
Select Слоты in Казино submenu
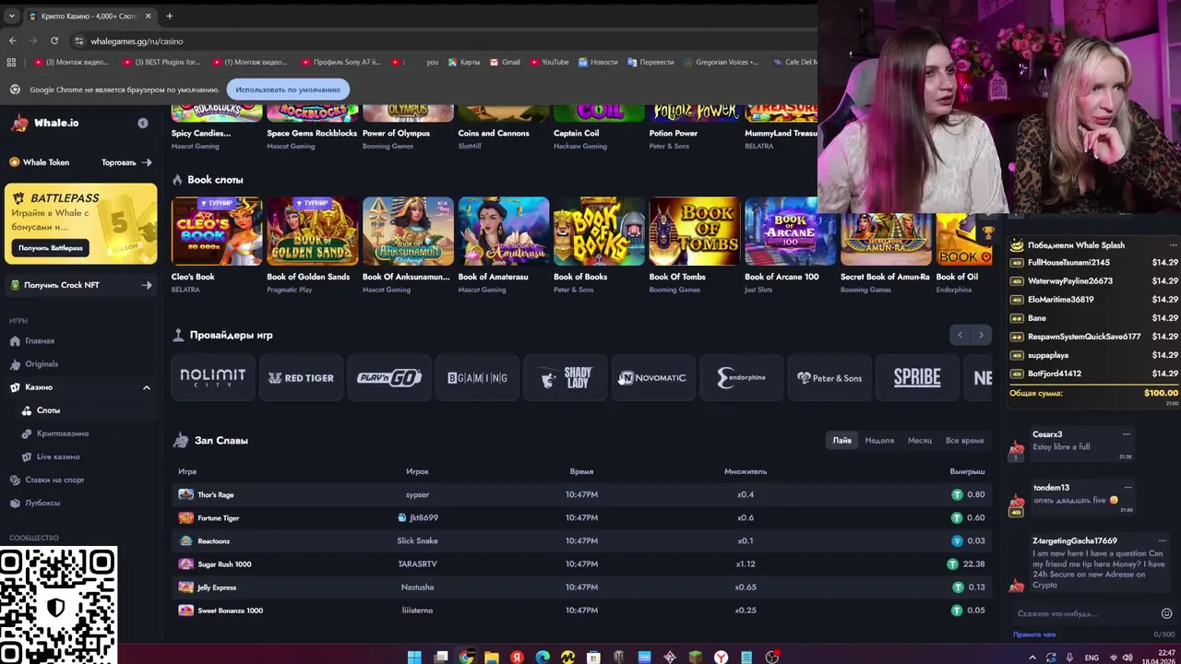click(x=48, y=410)
